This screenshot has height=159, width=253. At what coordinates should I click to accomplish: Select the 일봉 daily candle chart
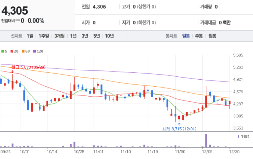tap(186, 36)
